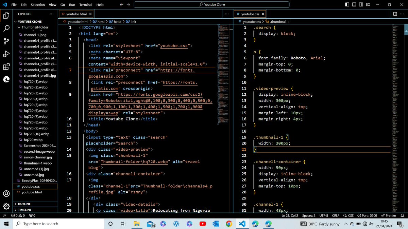This screenshot has width=408, height=229.
Task: Click errors and warnings count in status bar
Action: pyautogui.click(x=19, y=215)
